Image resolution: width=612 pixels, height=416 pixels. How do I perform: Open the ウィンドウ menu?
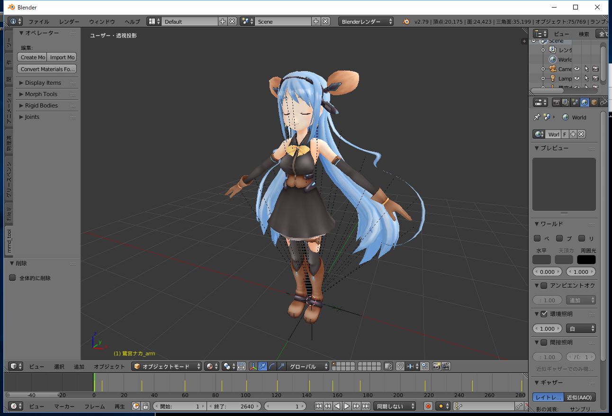pyautogui.click(x=102, y=22)
